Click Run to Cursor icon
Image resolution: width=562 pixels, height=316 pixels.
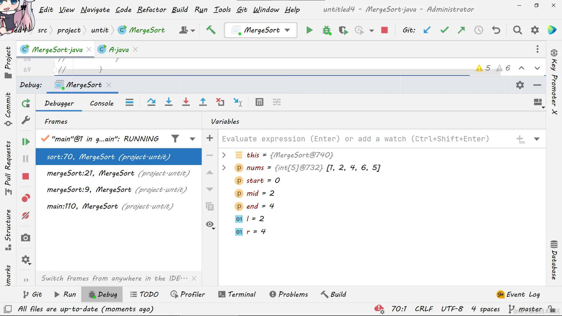238,102
